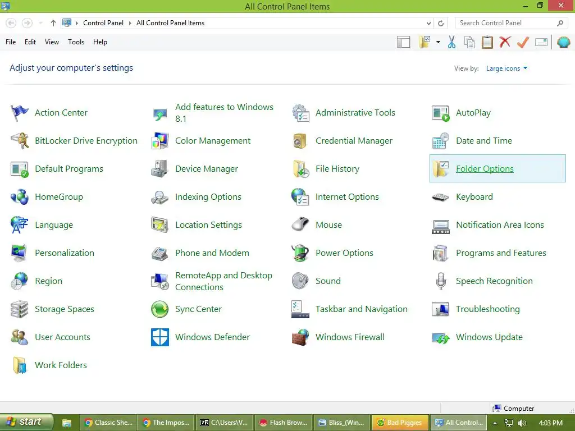Expand the recent locations arrow

[40, 23]
